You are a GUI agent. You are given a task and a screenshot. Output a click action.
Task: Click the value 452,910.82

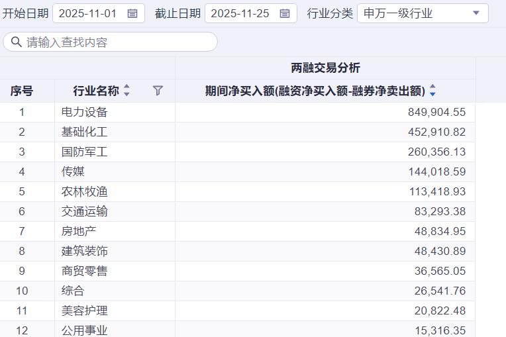click(436, 132)
